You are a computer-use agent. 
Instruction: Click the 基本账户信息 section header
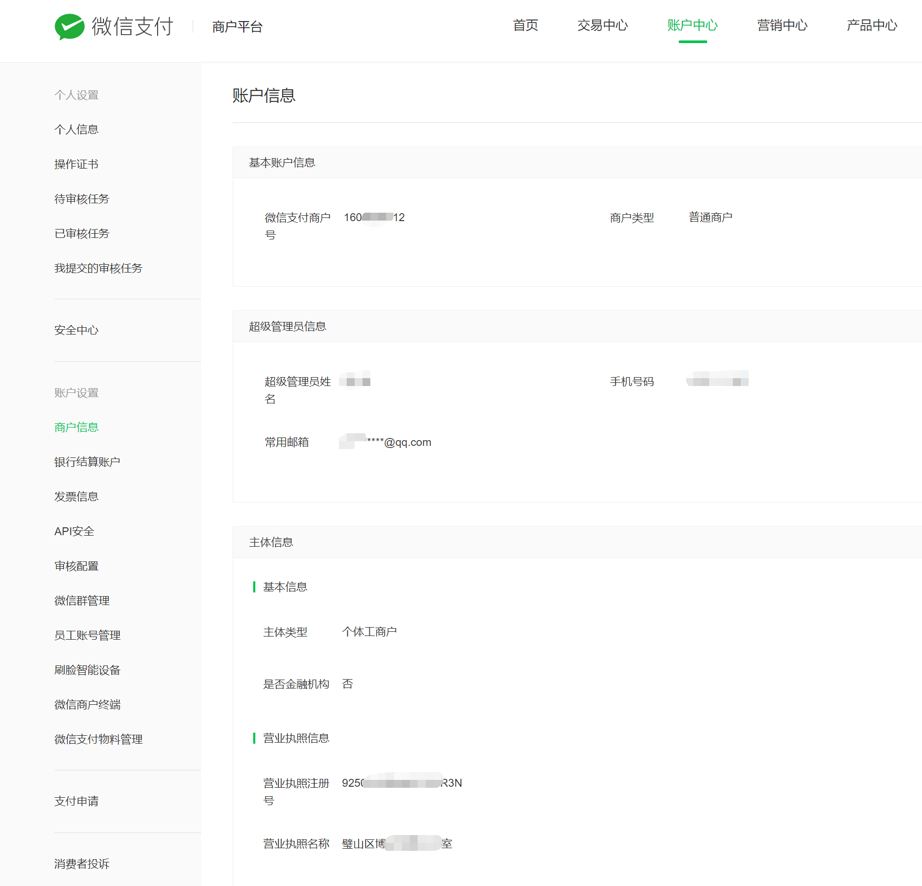tap(282, 163)
